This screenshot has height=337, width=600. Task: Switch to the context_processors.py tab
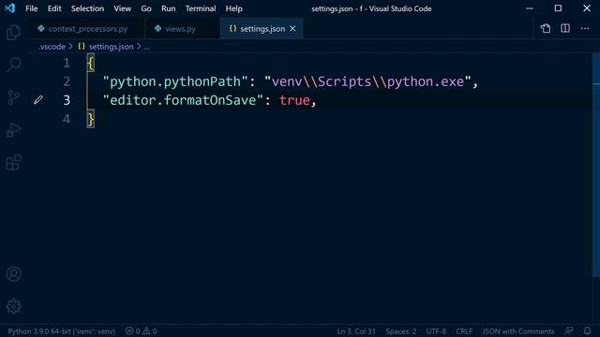click(x=87, y=29)
